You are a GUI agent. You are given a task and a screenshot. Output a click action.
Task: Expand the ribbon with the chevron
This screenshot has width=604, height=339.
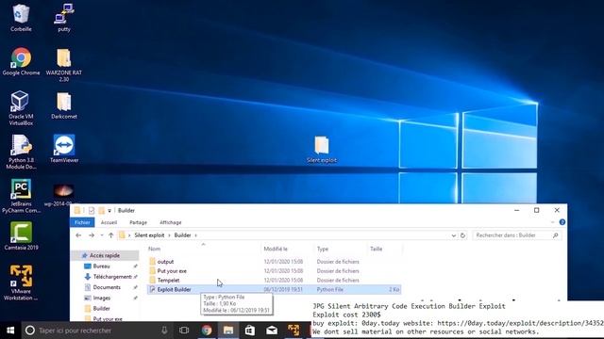pyautogui.click(x=552, y=222)
